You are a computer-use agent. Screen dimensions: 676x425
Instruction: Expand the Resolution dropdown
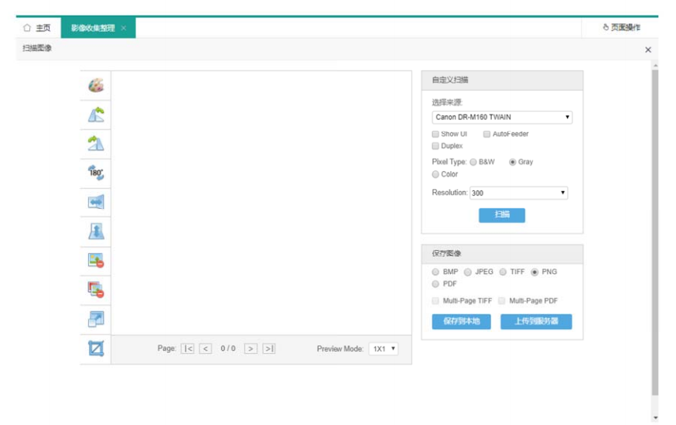coord(518,193)
